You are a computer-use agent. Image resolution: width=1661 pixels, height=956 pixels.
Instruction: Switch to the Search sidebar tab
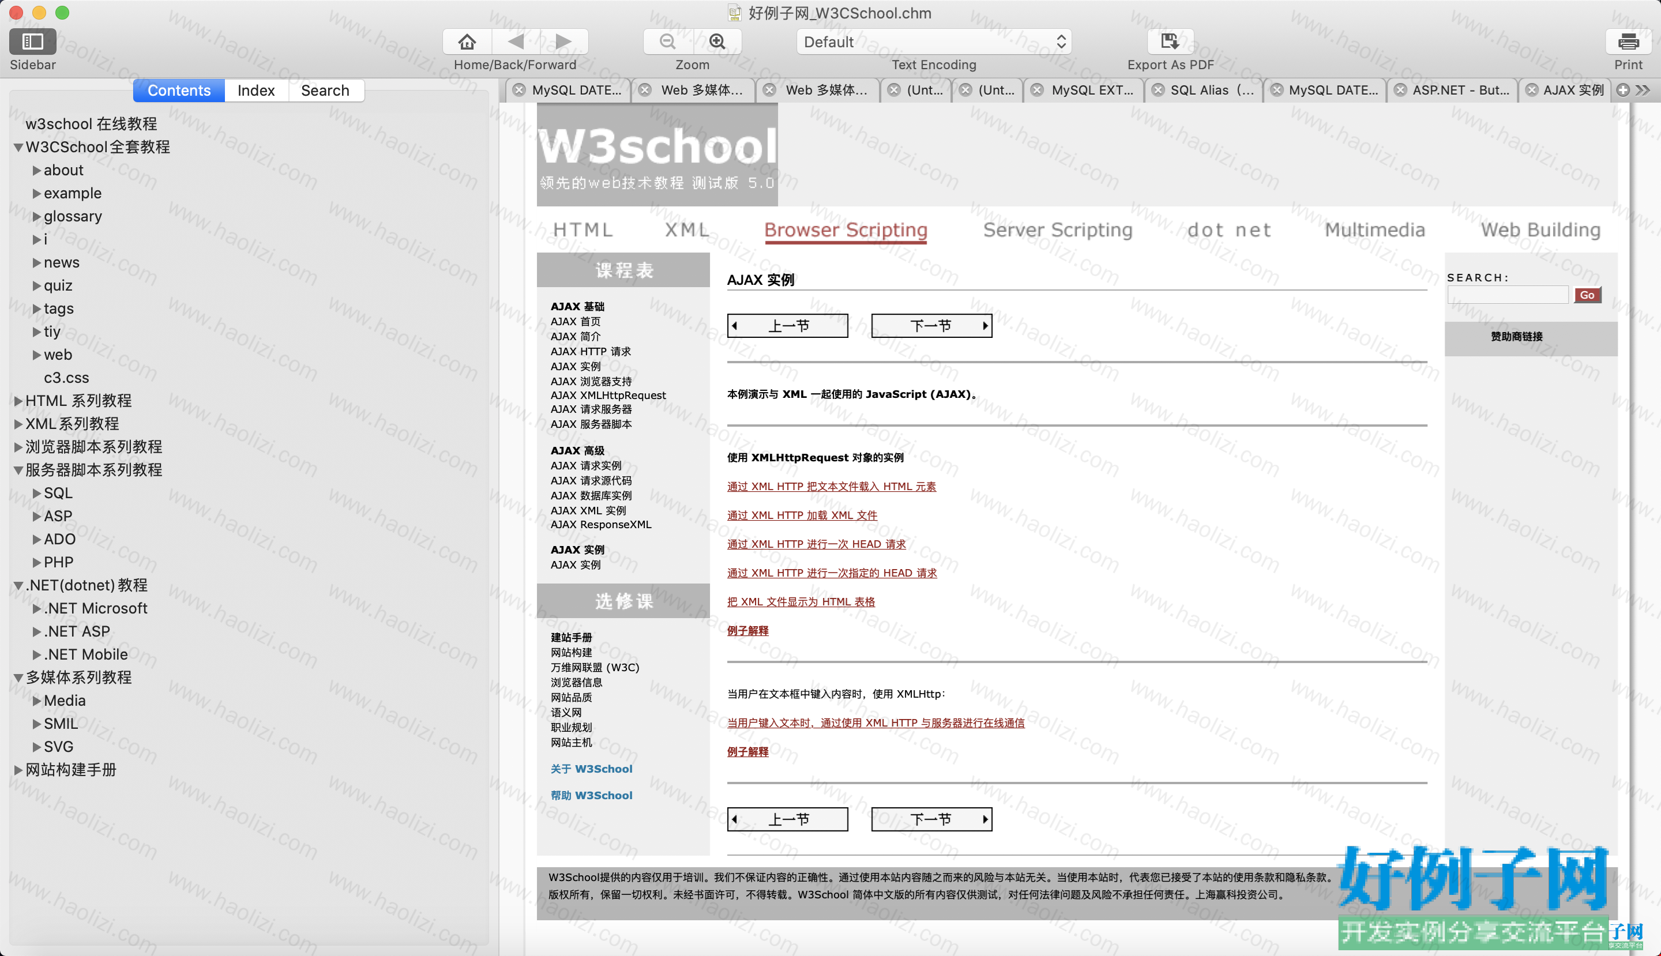pyautogui.click(x=325, y=91)
